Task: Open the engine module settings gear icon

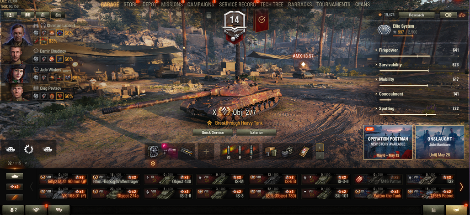Action: click(x=29, y=149)
